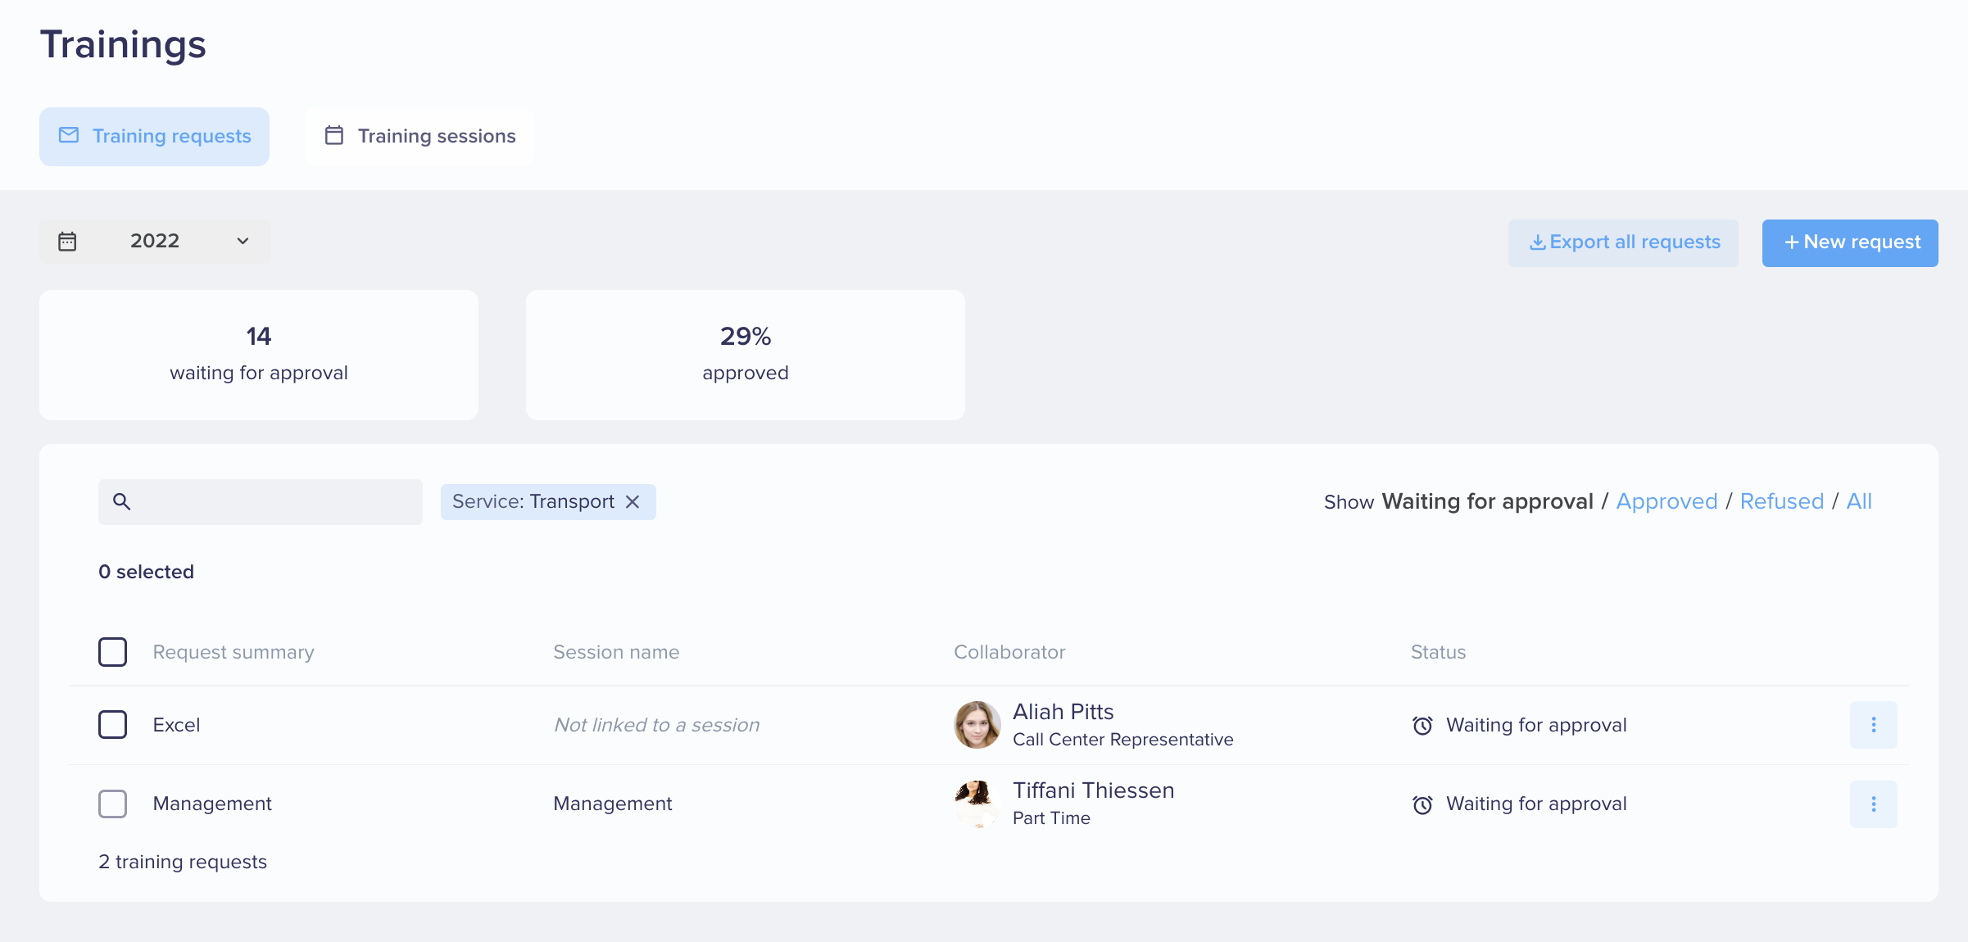Click the download icon on Export button
This screenshot has width=1968, height=942.
[x=1537, y=242]
